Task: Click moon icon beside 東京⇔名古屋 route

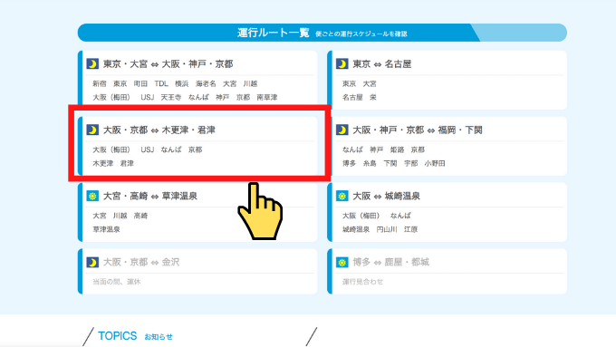Action: pyautogui.click(x=342, y=63)
